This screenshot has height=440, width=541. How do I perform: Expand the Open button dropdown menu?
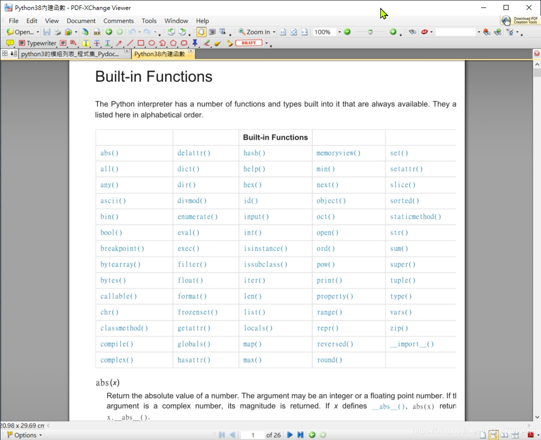click(37, 32)
